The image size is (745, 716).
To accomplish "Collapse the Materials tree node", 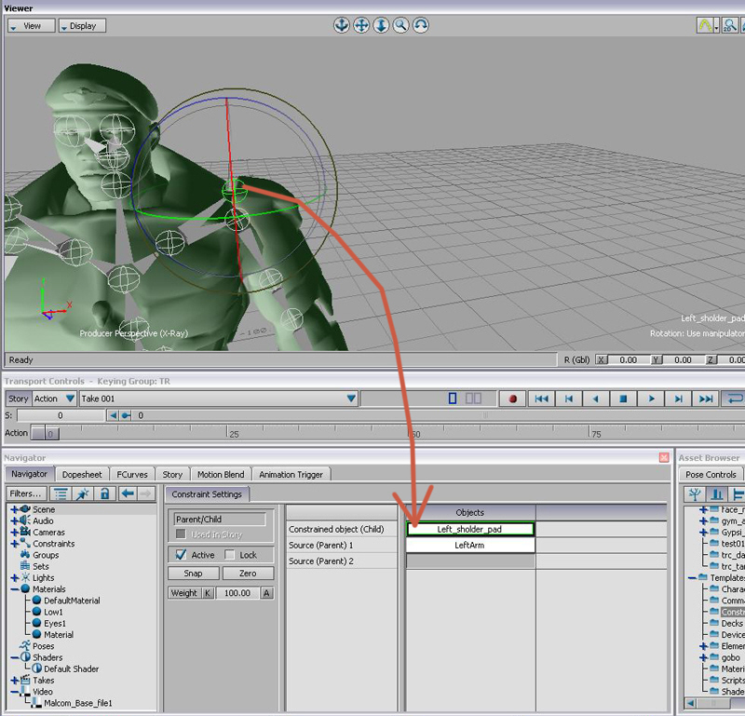I will click(15, 589).
